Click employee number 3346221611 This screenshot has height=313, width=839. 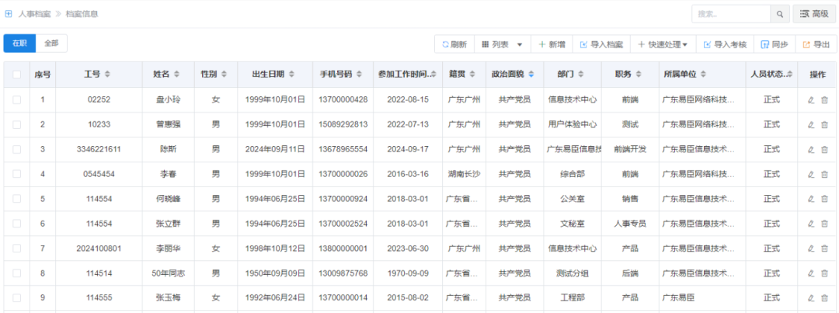click(99, 149)
